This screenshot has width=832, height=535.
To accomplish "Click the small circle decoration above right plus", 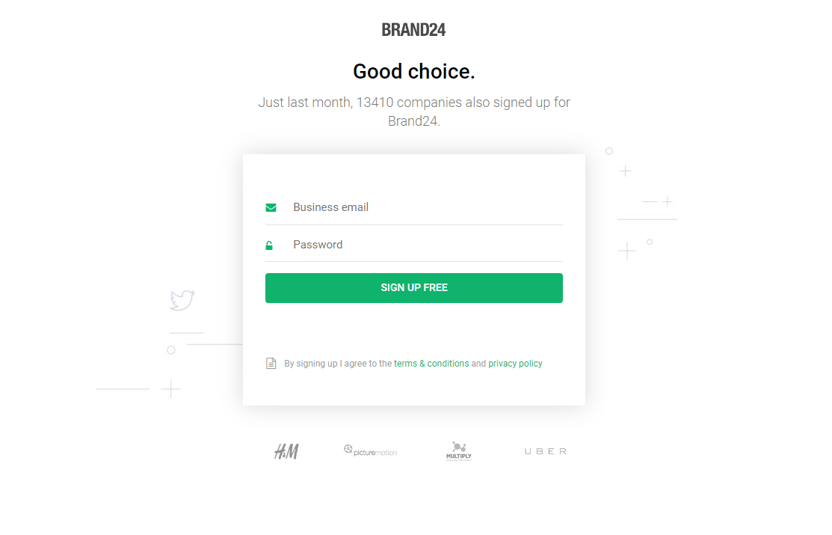I will (609, 151).
